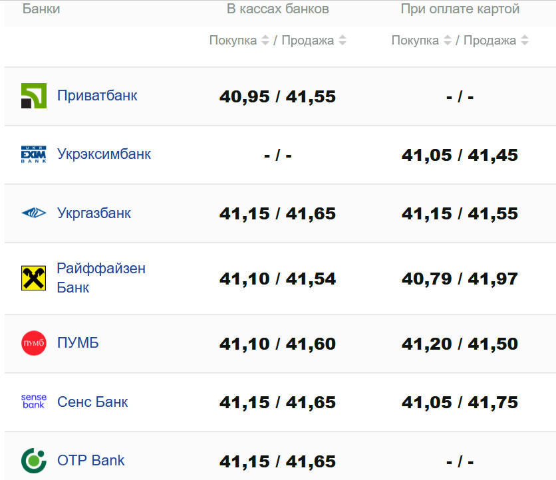Open the Укрэксимбанк bank link
The image size is (556, 480).
coord(104,154)
